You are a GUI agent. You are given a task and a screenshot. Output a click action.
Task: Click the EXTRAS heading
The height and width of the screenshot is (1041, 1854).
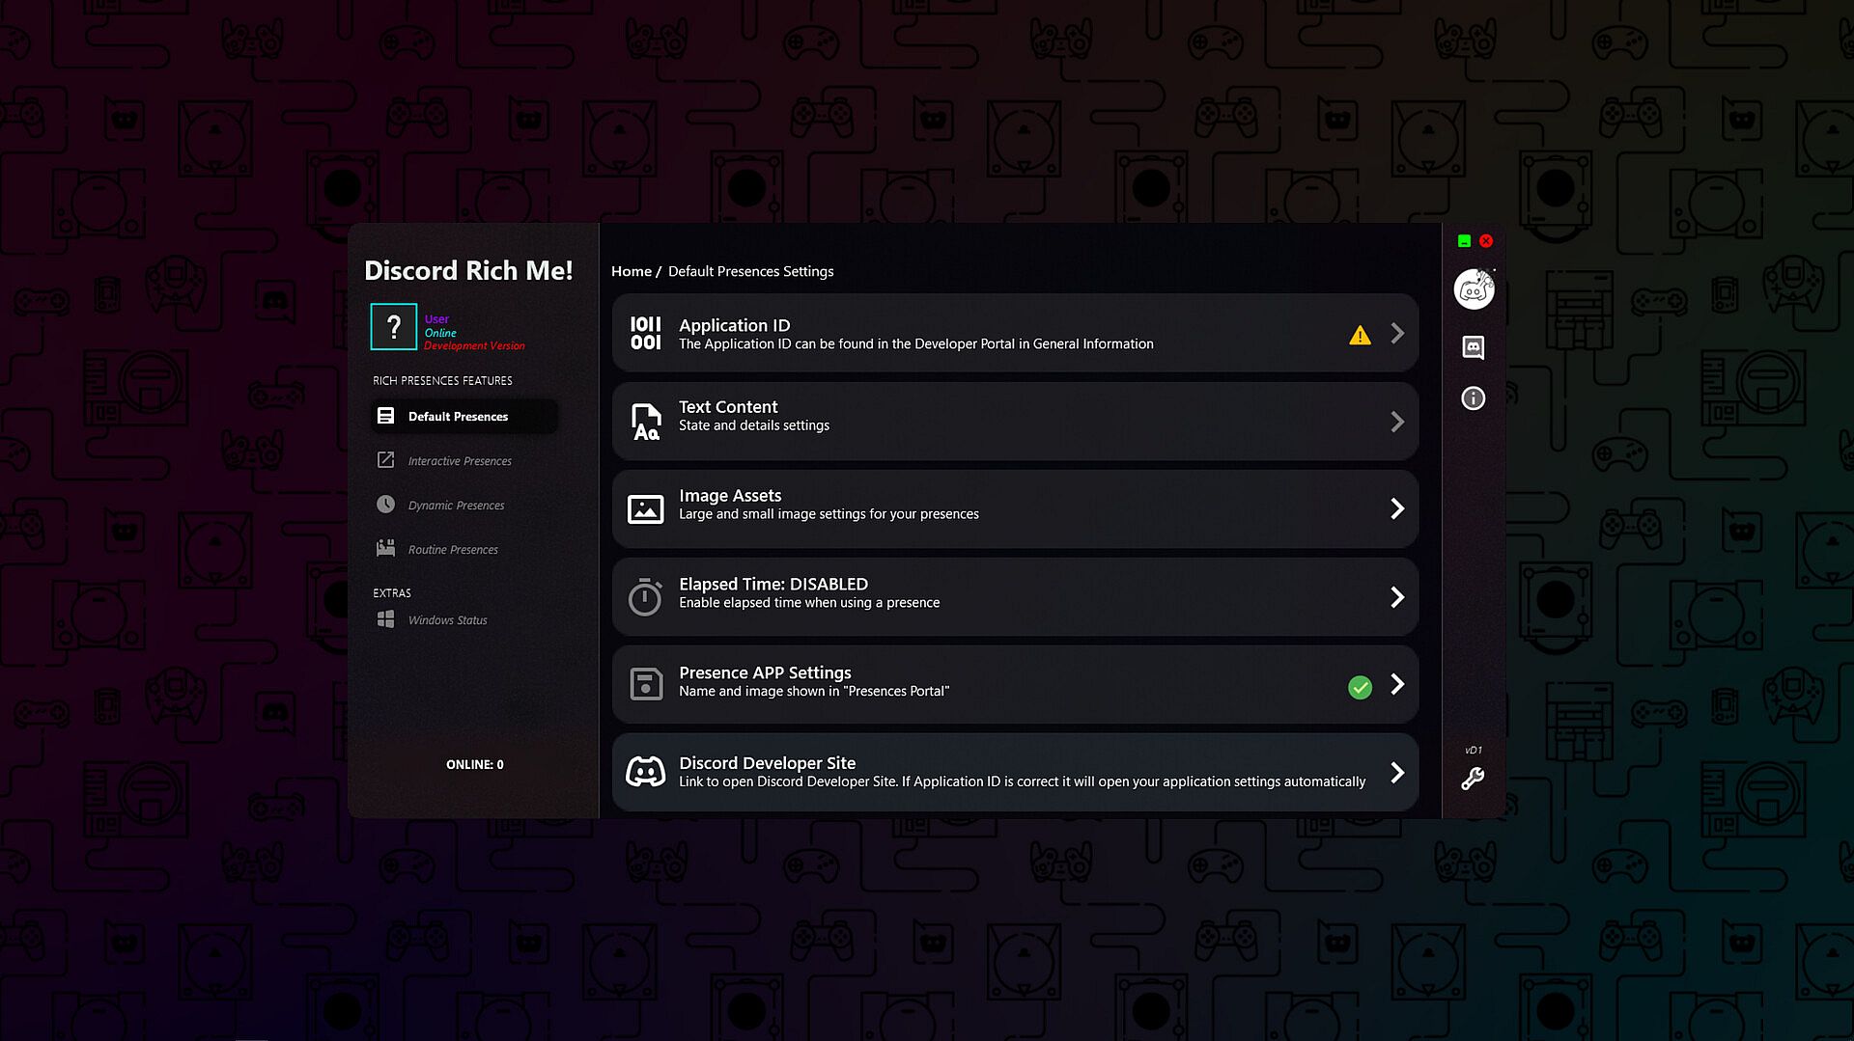pyautogui.click(x=392, y=593)
